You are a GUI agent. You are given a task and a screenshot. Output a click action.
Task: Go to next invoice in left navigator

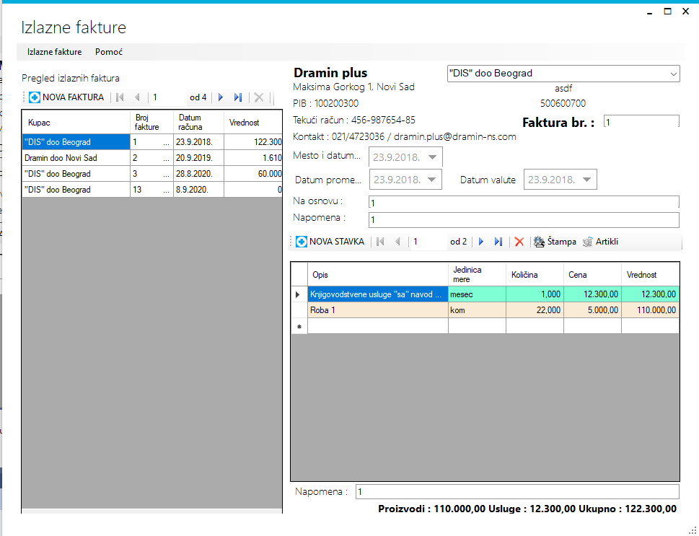(x=221, y=97)
